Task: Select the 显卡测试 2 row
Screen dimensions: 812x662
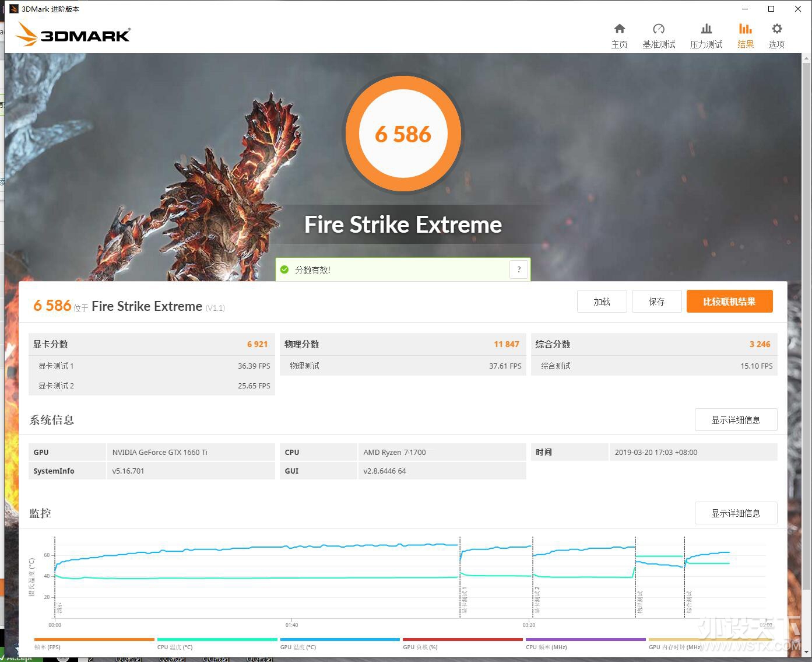Action: [x=152, y=386]
